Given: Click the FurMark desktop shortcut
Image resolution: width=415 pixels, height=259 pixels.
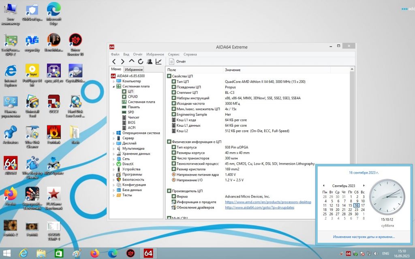Looking at the screenshot, I should tap(54, 135).
